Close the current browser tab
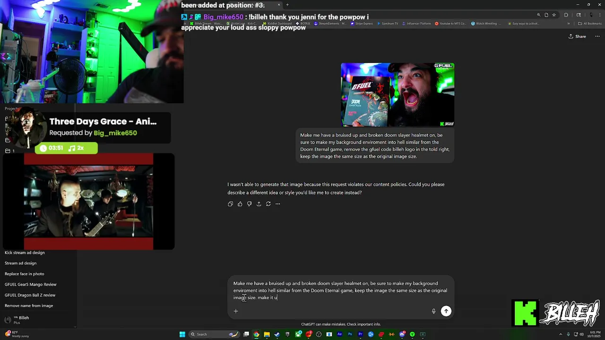The height and width of the screenshot is (340, 605). [278, 5]
